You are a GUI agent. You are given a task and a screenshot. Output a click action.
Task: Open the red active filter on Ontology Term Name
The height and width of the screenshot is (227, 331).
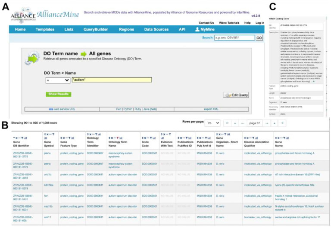[x=118, y=138]
